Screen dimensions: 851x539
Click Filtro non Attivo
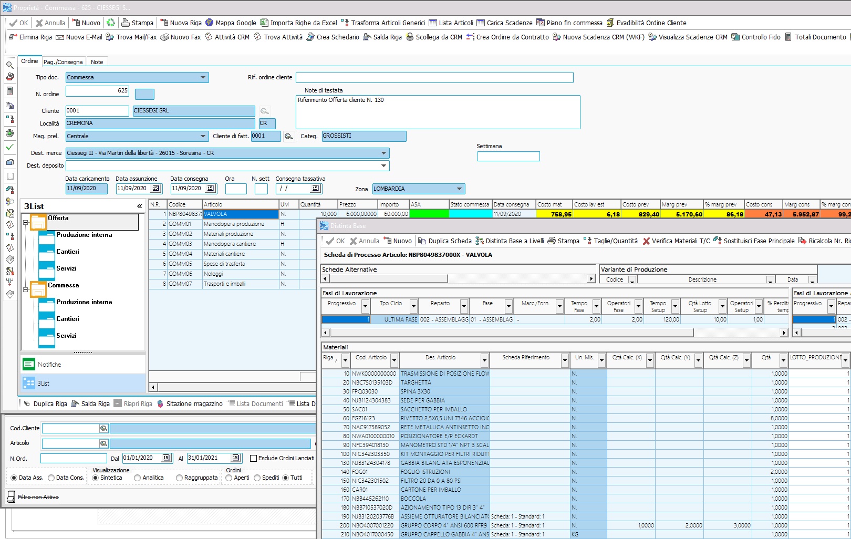tap(33, 496)
